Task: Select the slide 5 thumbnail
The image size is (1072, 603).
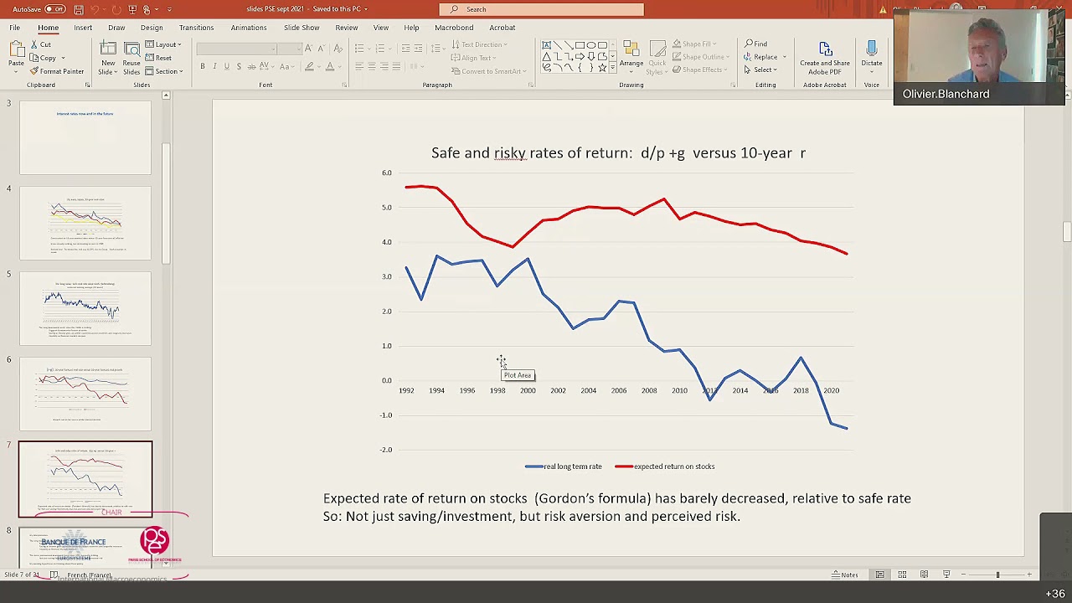Action: [85, 308]
